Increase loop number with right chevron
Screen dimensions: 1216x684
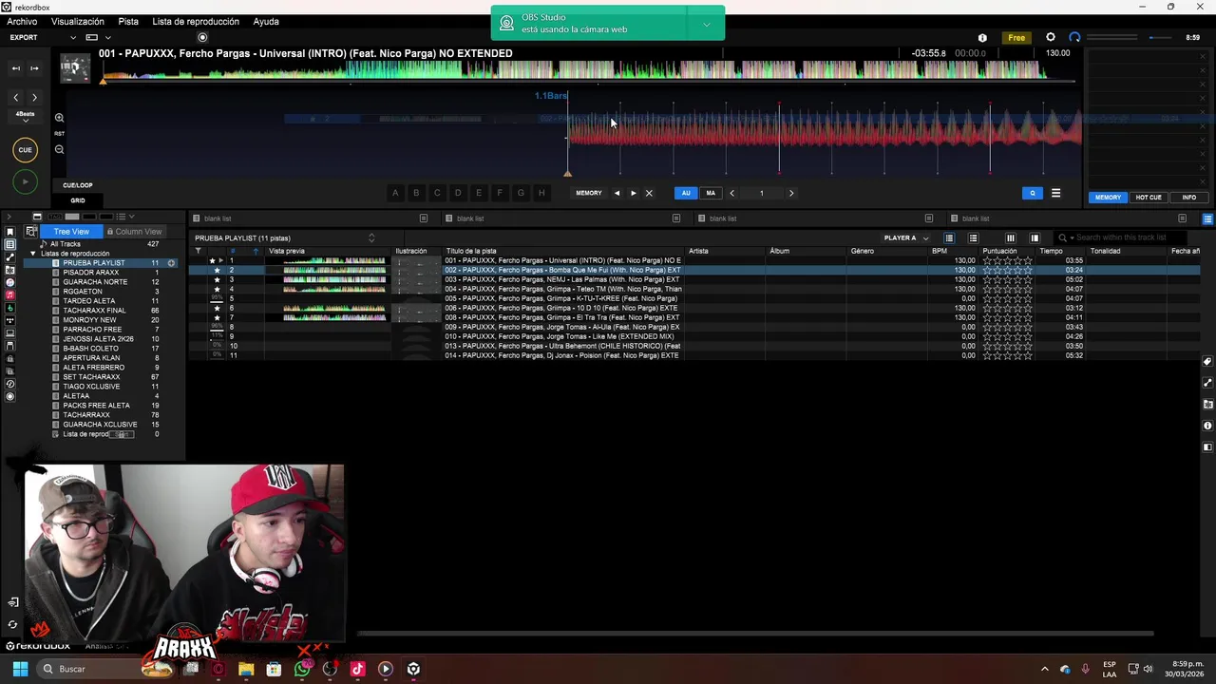click(791, 193)
